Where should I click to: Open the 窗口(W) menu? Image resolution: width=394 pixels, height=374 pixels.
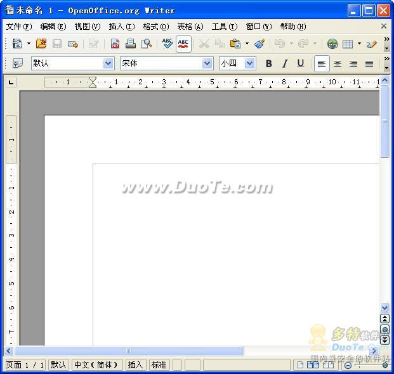click(x=259, y=27)
